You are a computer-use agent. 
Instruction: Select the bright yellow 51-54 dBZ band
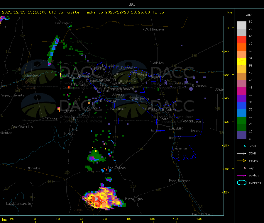pyautogui.click(x=242, y=62)
